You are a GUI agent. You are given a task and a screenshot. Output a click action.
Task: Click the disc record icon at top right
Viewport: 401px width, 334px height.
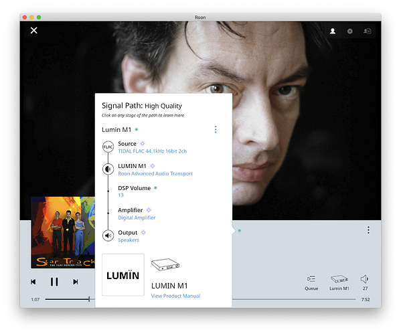[x=350, y=31]
